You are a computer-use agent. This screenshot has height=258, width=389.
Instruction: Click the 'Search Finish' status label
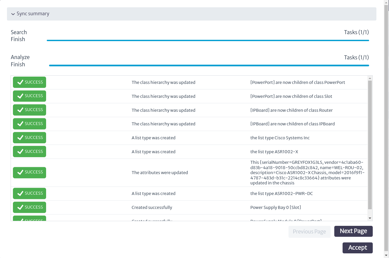pos(19,36)
